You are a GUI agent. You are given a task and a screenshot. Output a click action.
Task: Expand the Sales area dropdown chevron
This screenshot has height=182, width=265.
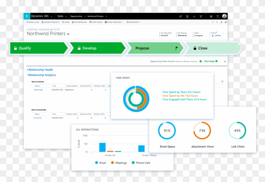66,17
